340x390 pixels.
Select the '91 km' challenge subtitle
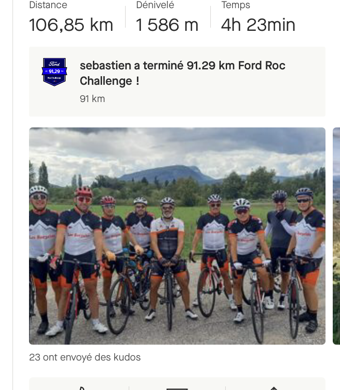[92, 99]
